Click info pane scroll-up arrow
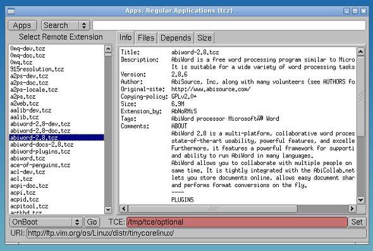 click(x=360, y=52)
